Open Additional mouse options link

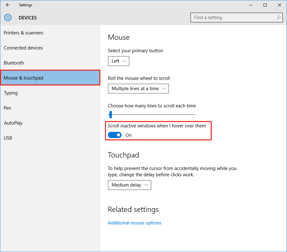134,223
